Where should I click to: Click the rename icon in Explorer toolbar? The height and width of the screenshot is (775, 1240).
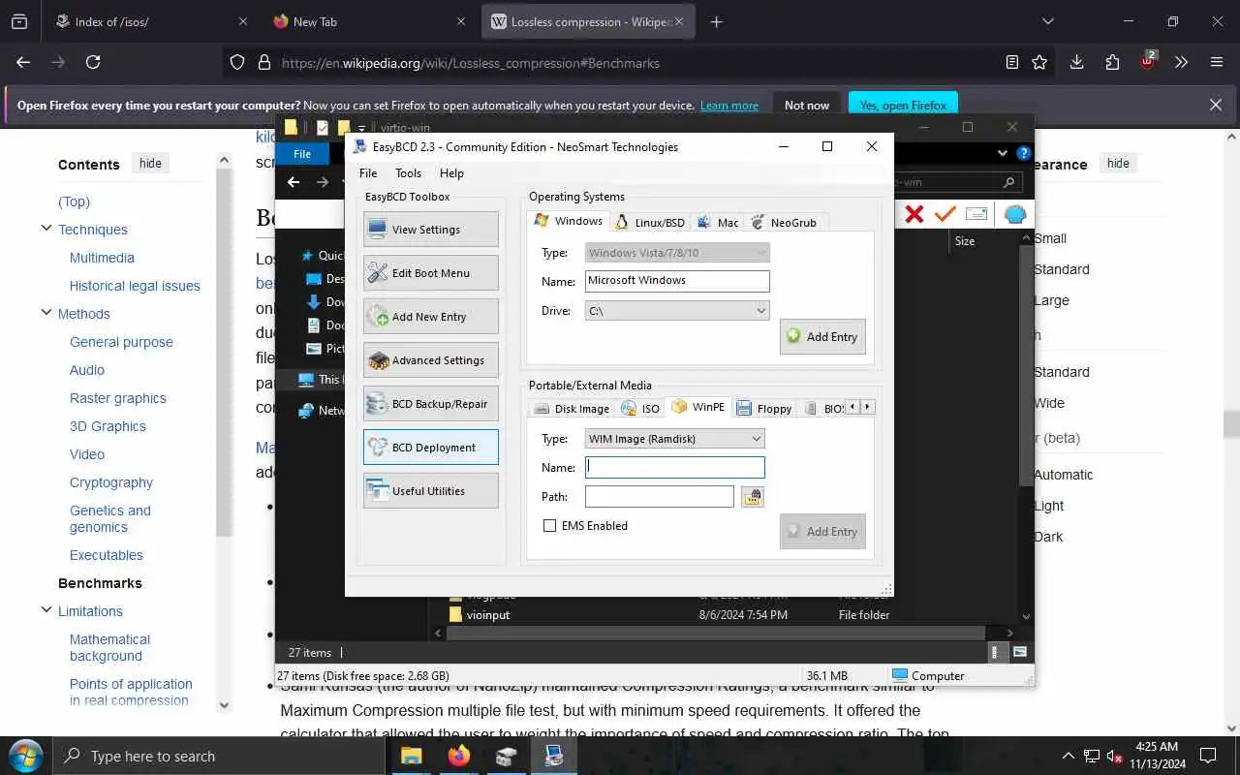tap(976, 214)
